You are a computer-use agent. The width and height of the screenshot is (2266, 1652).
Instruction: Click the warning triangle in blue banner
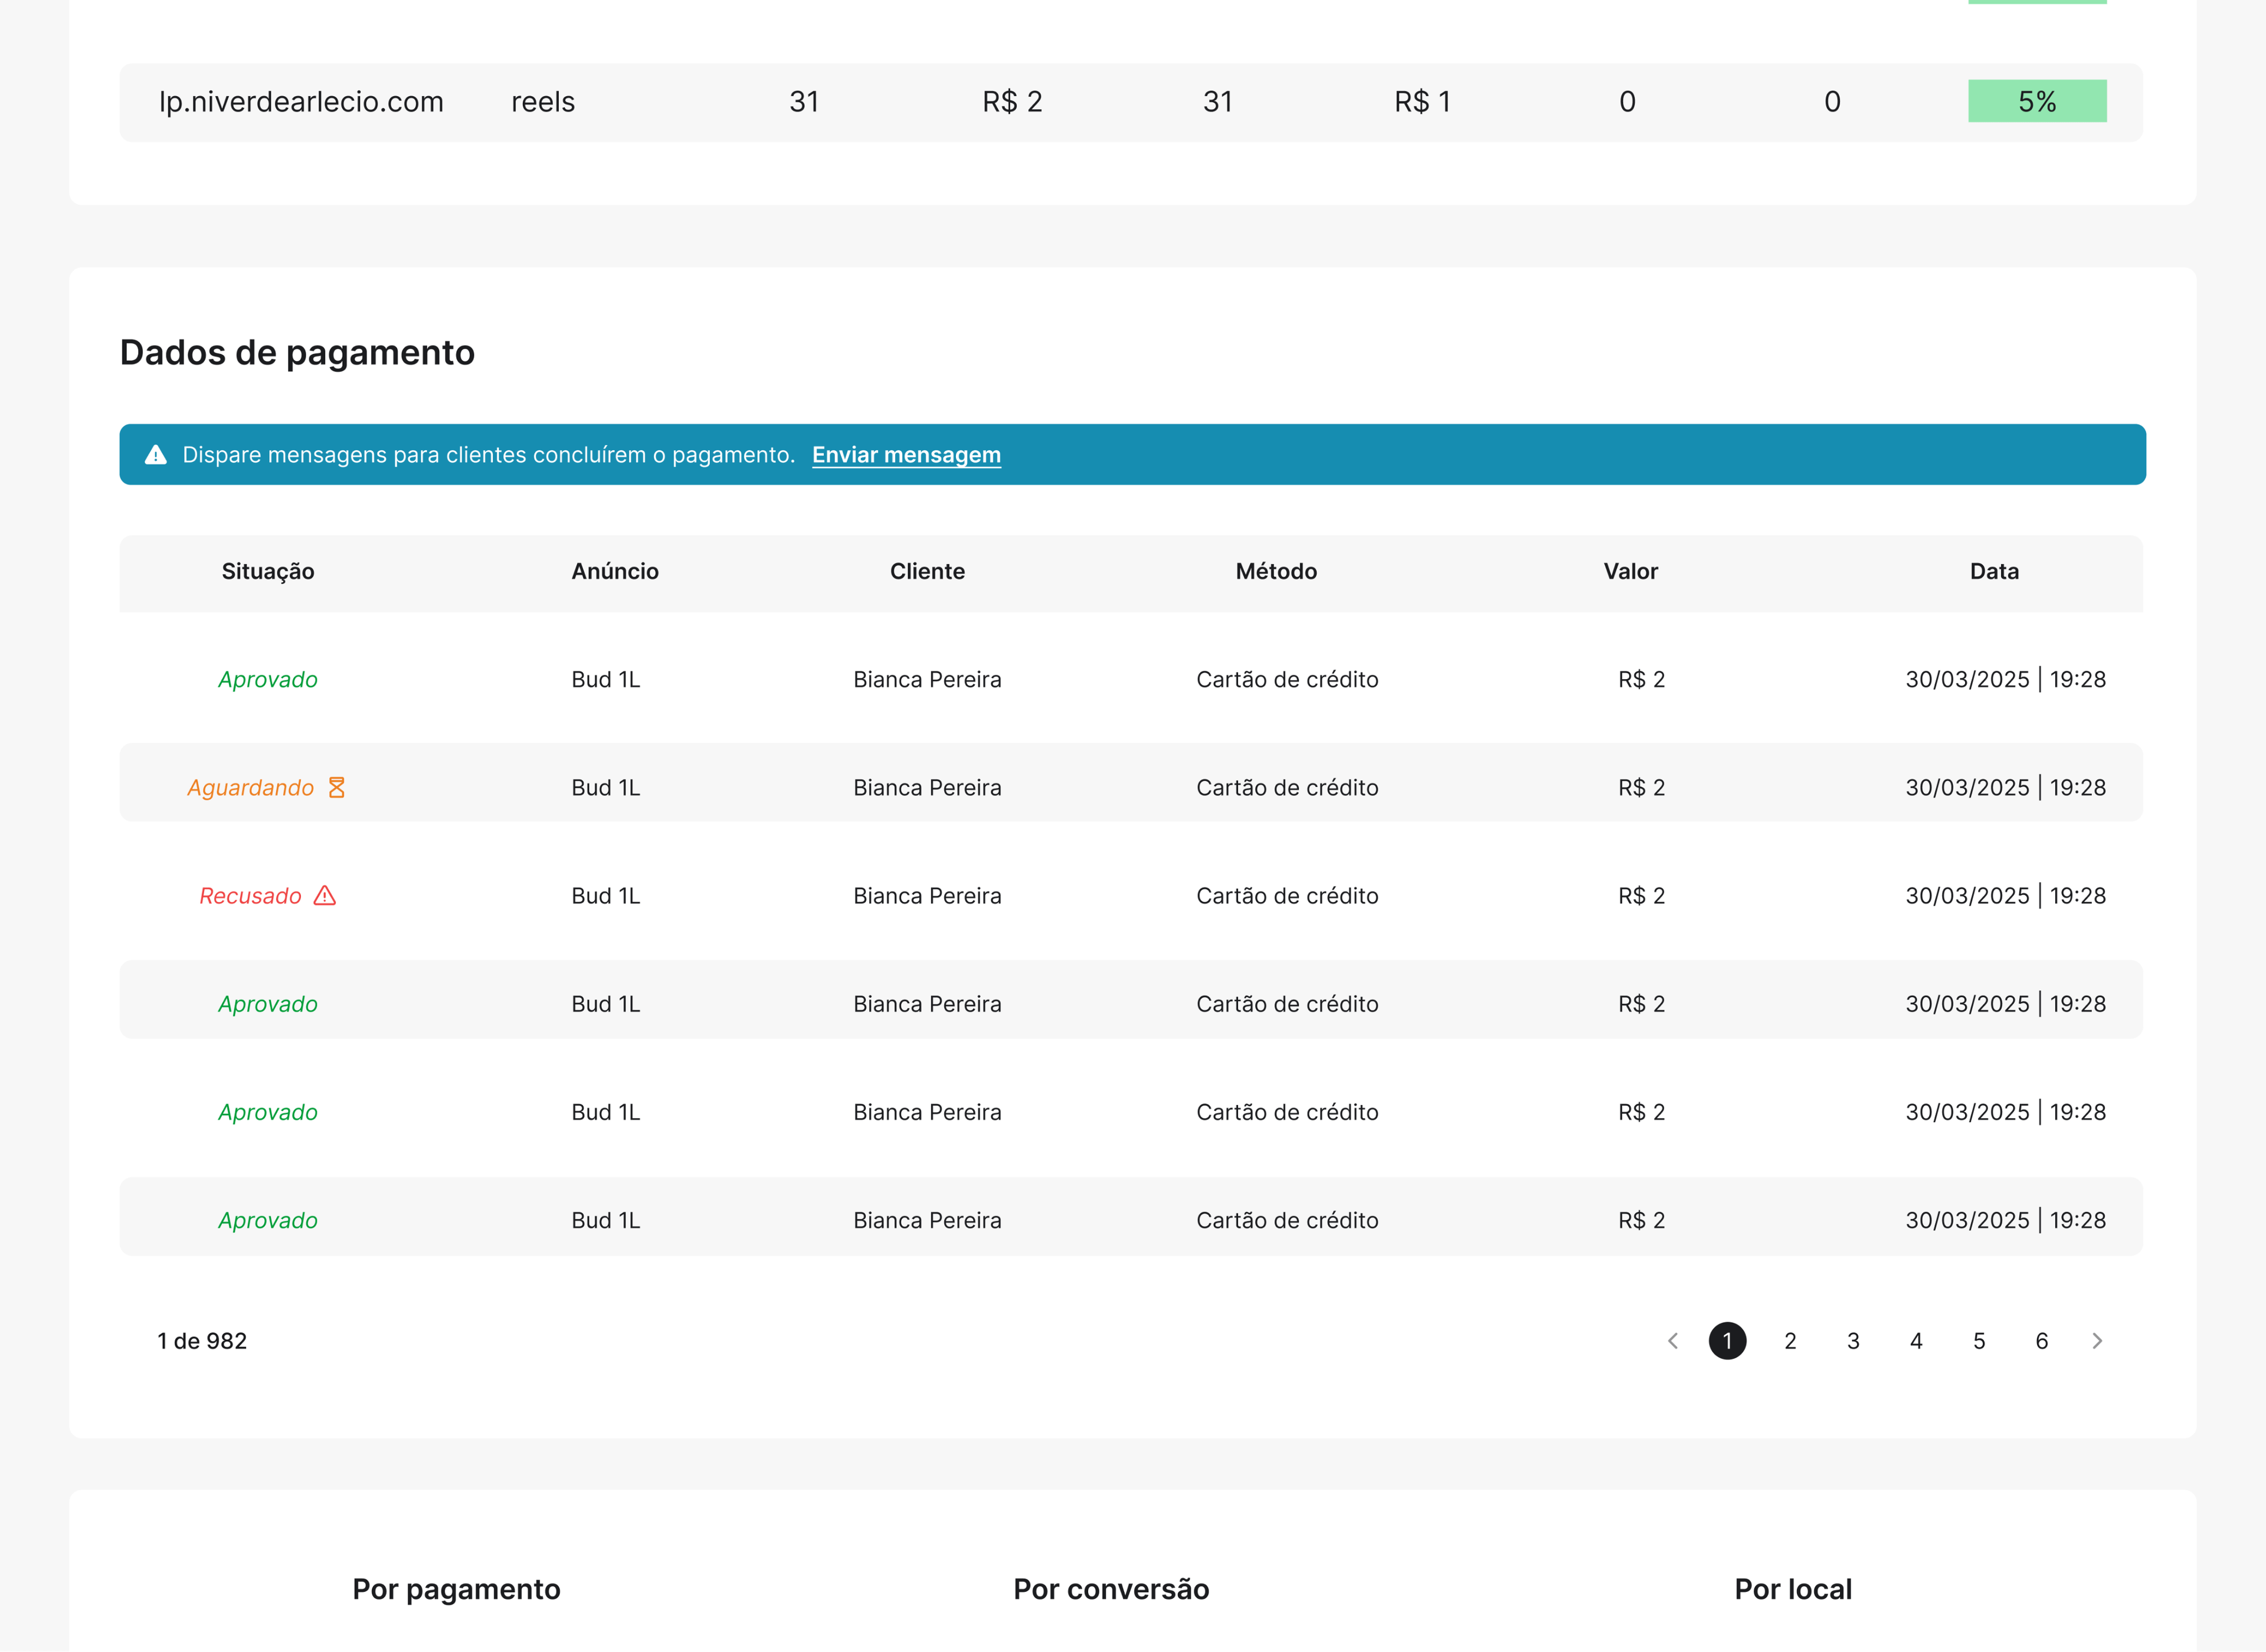pos(156,455)
